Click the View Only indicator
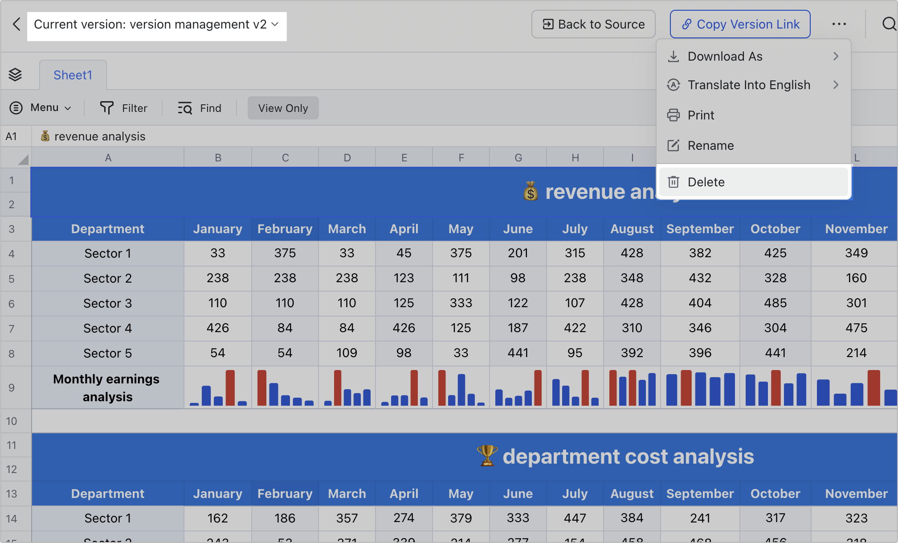The width and height of the screenshot is (898, 543). click(x=283, y=108)
